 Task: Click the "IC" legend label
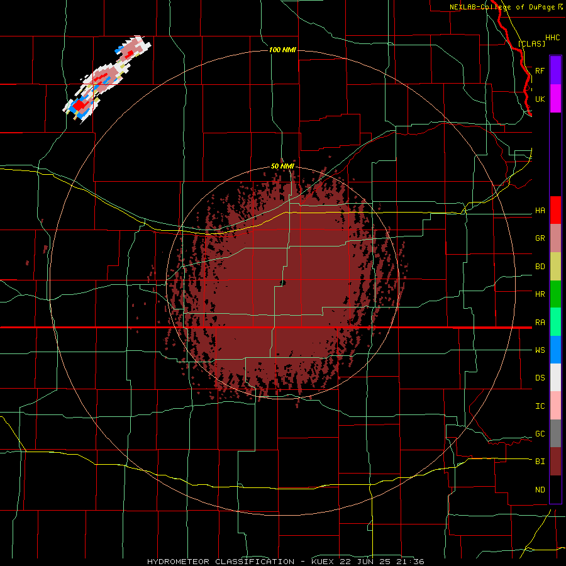[540, 406]
